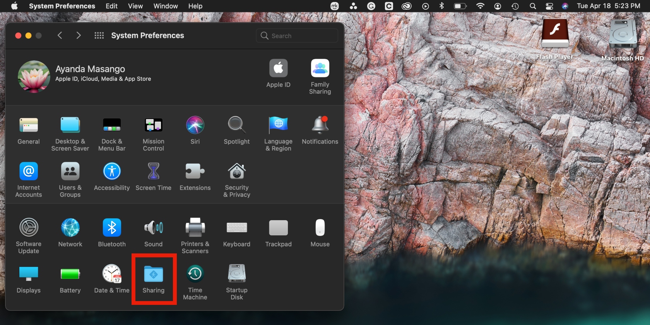Open the Help menu

(195, 6)
